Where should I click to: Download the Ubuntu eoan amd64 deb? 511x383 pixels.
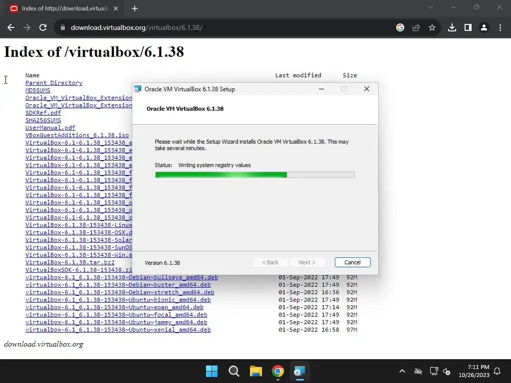click(x=114, y=307)
